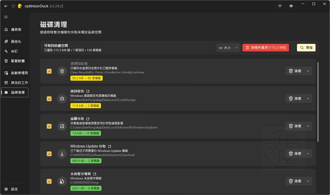Expand the 清理 chevron for 資源回收筒
Viewport: 330px width, 195px height.
coord(308,71)
